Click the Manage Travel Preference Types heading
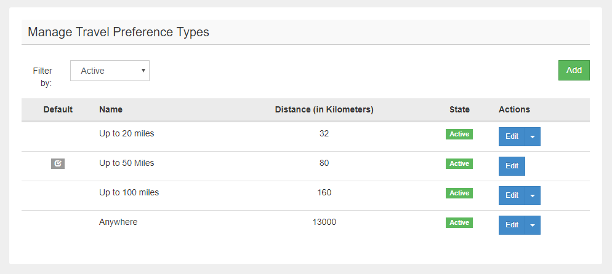 point(119,32)
